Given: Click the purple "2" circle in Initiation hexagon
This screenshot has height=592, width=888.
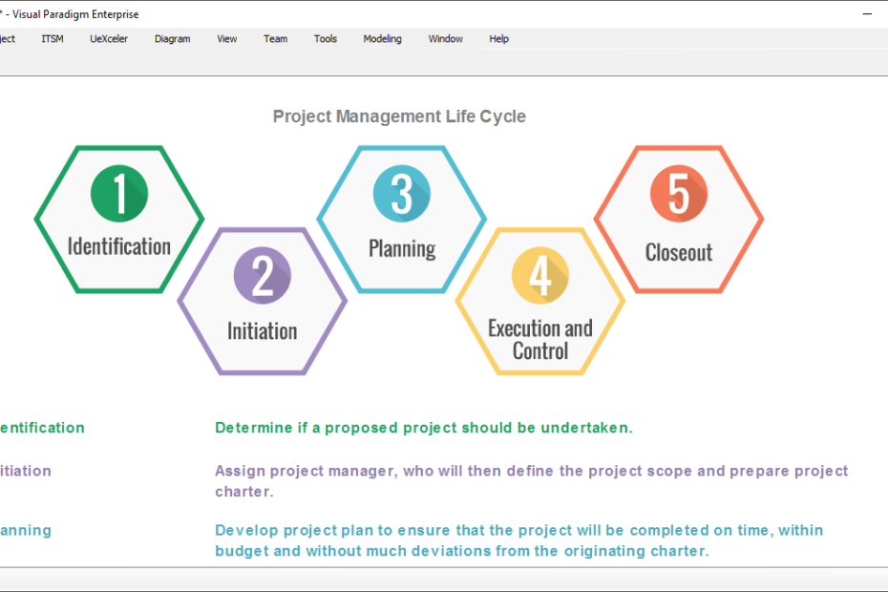Looking at the screenshot, I should point(262,276).
